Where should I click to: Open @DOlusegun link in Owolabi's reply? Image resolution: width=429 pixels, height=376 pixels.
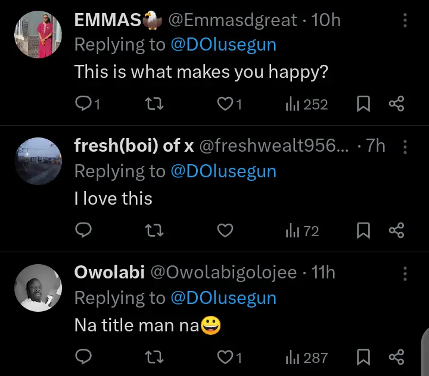coord(223,297)
